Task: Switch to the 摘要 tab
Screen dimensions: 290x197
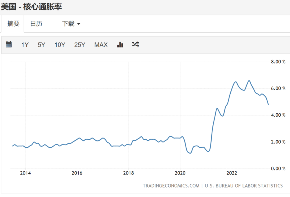Action: (13, 24)
